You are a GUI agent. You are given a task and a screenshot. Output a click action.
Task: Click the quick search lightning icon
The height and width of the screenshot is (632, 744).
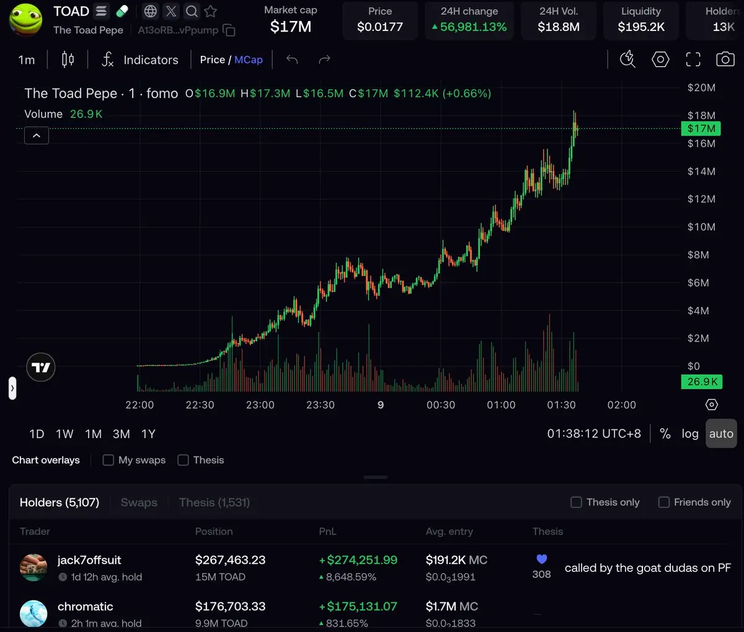[x=628, y=59]
